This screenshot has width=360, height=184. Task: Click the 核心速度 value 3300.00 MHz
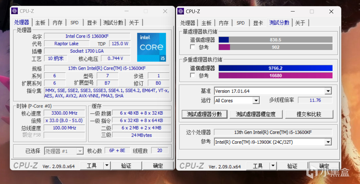tap(64, 113)
